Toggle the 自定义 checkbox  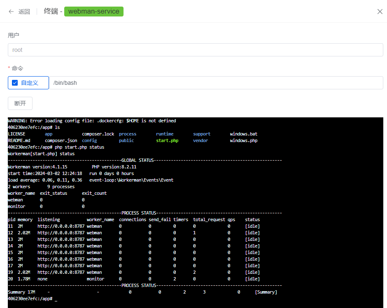click(x=15, y=83)
